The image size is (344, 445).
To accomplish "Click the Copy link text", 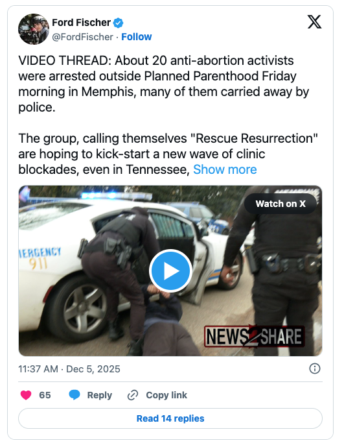I will pos(166,395).
